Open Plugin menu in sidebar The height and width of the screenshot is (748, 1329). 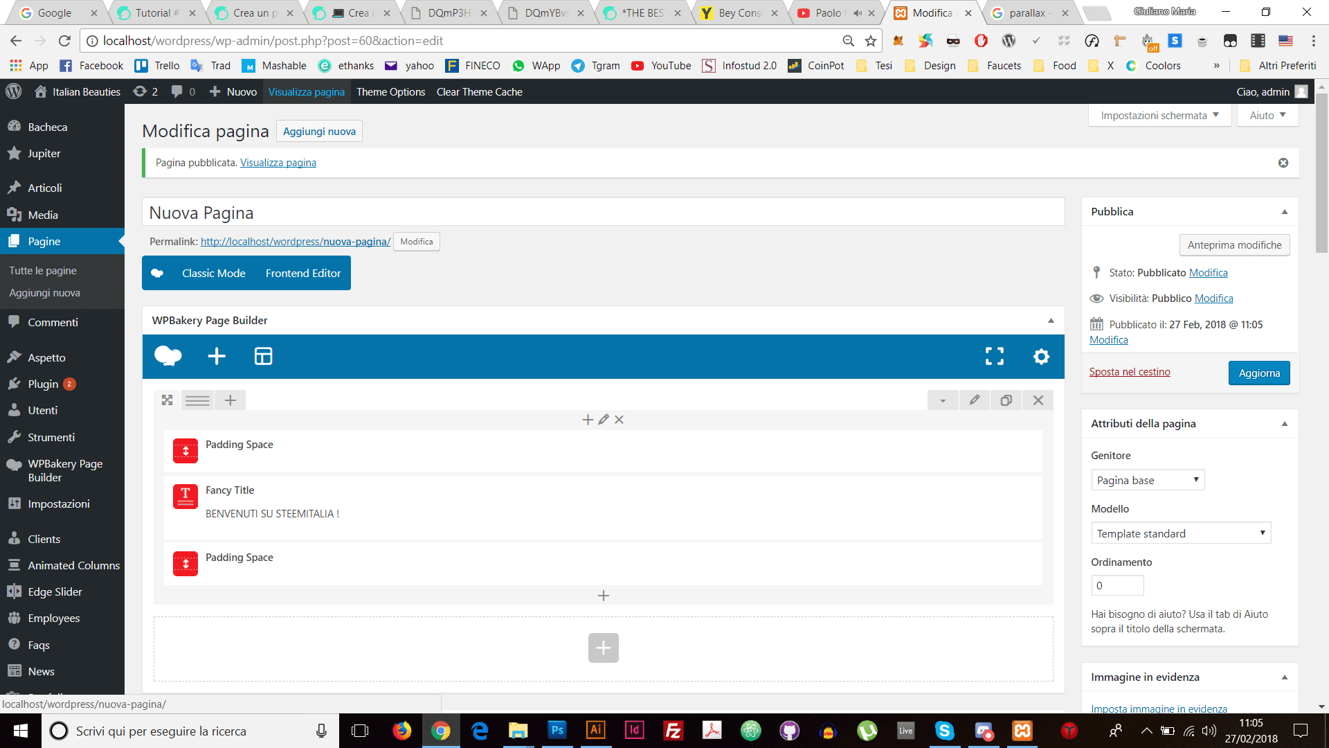[x=43, y=384]
